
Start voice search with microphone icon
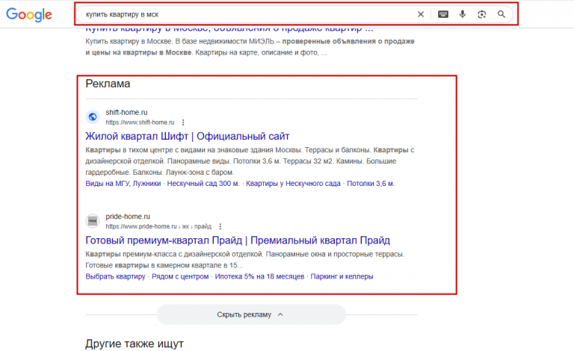(x=463, y=14)
